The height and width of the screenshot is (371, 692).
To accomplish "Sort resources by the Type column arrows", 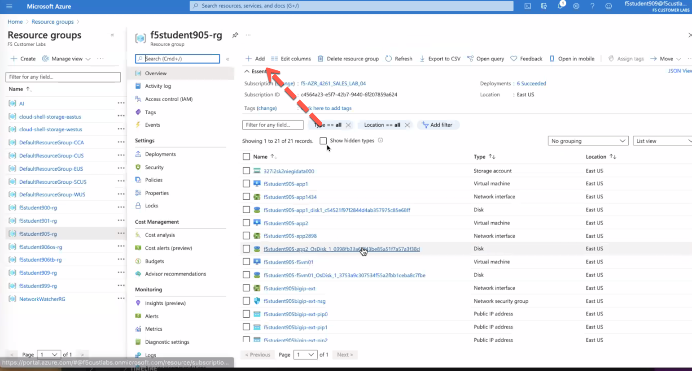I will [x=492, y=156].
